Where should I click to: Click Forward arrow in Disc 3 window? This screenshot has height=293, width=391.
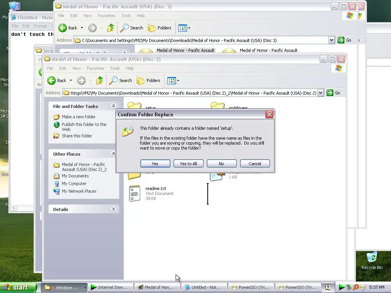(92, 28)
